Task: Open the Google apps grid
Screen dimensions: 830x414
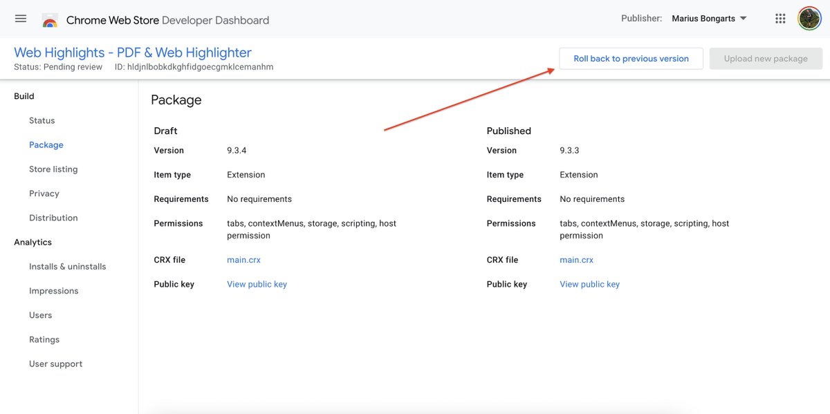Action: pyautogui.click(x=780, y=19)
